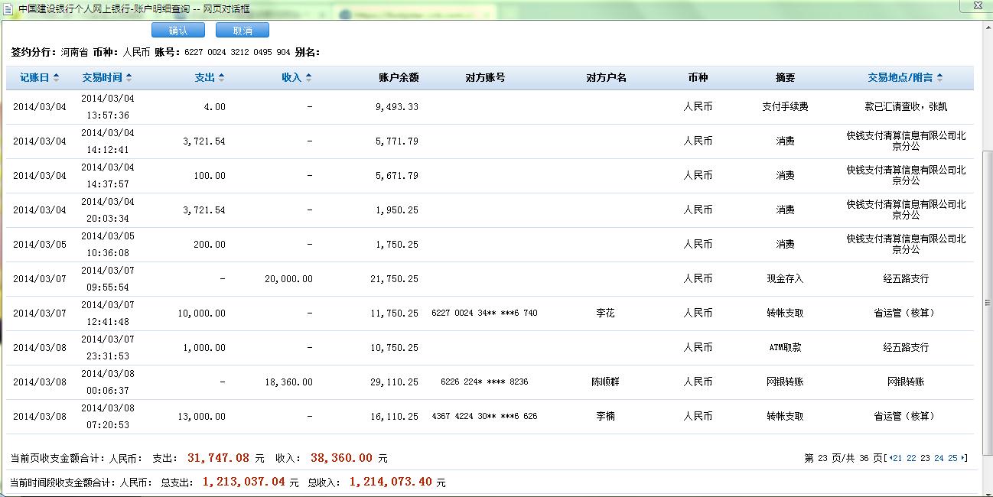The height and width of the screenshot is (497, 993).
Task: Go to page 21
Action: (x=897, y=458)
